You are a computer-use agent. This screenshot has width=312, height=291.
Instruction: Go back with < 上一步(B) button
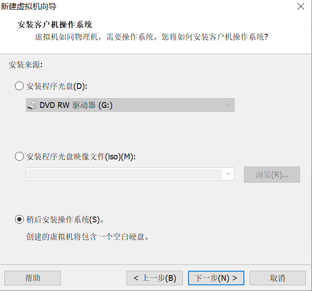(155, 278)
